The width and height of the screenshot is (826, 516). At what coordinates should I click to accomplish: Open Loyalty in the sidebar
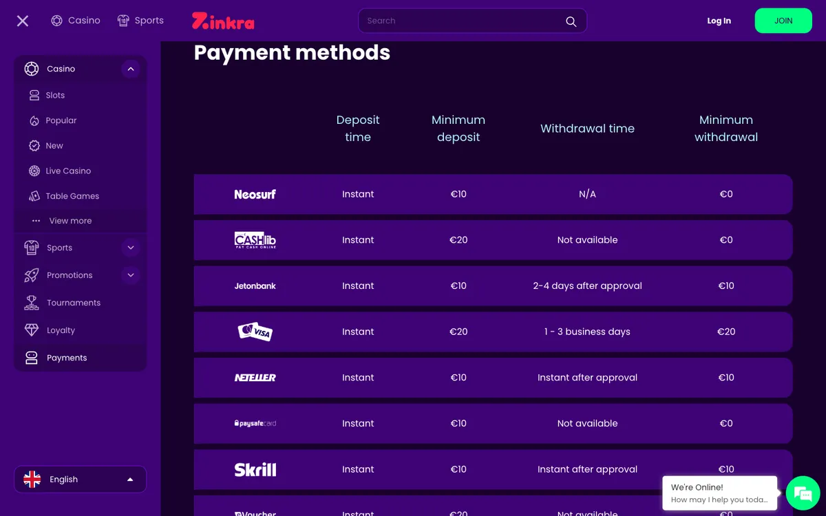point(61,330)
